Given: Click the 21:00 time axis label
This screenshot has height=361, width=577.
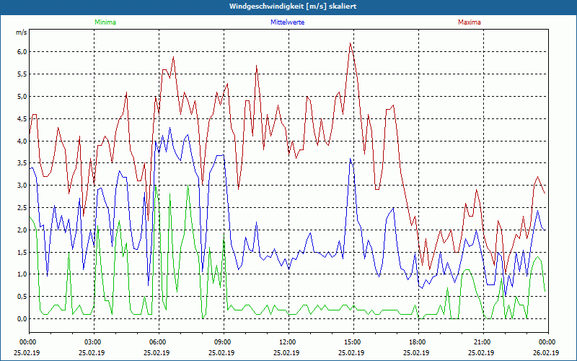Looking at the screenshot, I should click(x=482, y=342).
